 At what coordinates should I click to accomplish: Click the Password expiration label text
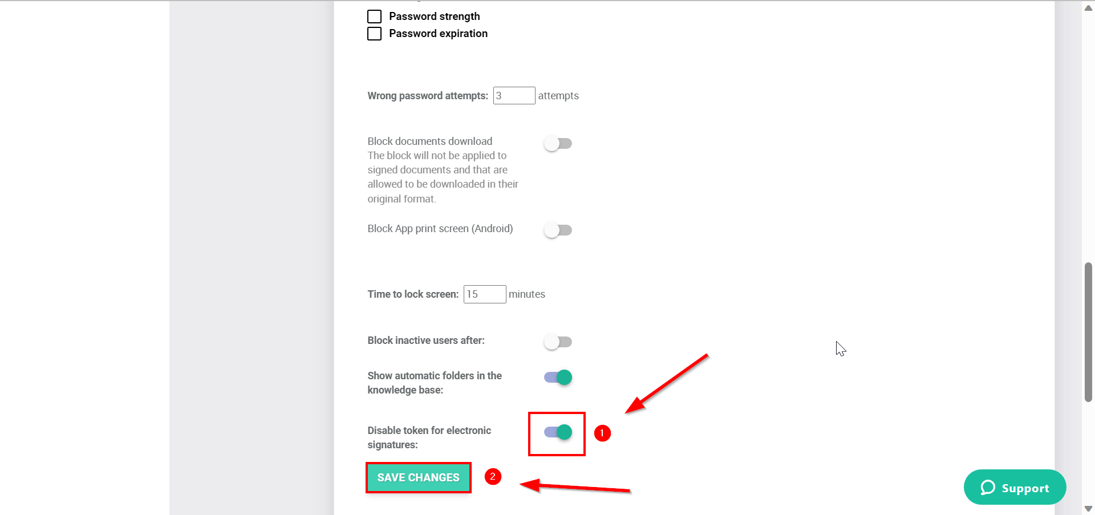click(x=438, y=34)
